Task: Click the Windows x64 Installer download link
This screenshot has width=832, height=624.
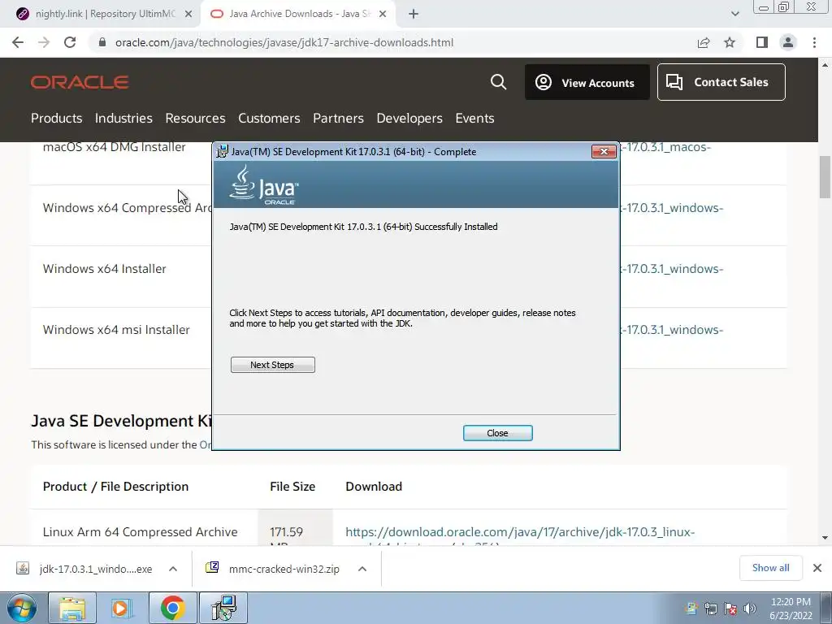Action: 672,268
